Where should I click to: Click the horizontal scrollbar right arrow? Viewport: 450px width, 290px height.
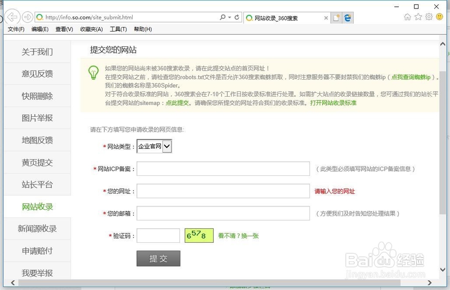pos(429,283)
